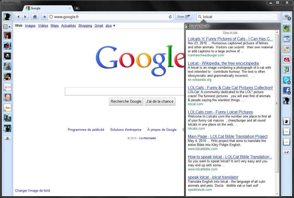Open the Google Maps feed icon

pyautogui.click(x=286, y=49)
